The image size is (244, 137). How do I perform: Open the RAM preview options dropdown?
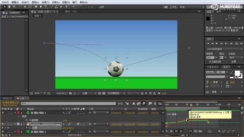(224, 49)
